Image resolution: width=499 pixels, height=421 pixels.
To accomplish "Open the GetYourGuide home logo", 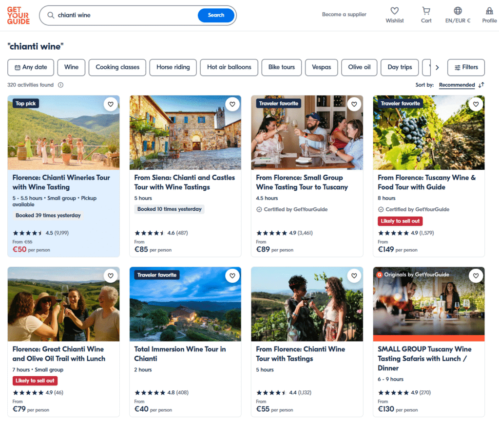I will pyautogui.click(x=19, y=16).
